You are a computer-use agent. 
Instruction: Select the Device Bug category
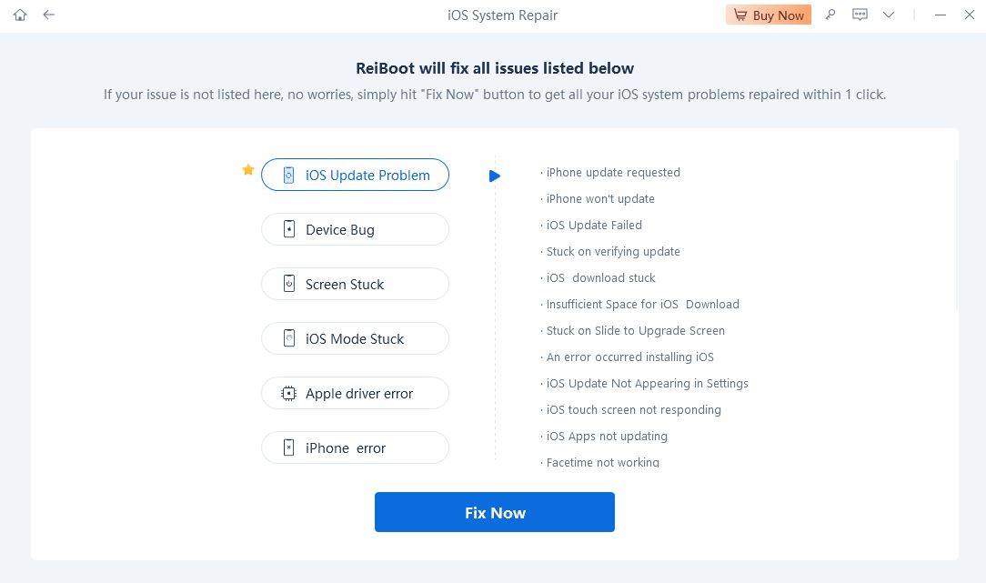click(355, 229)
